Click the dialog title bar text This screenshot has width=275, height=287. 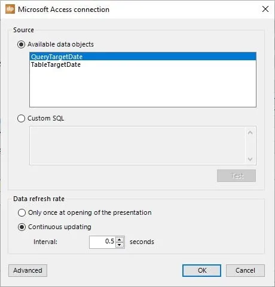tap(63, 10)
